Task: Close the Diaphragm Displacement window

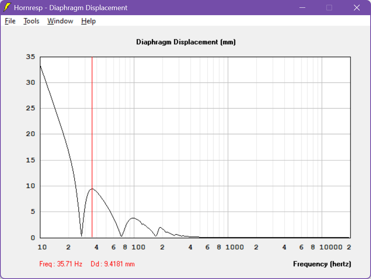Action: click(357, 7)
